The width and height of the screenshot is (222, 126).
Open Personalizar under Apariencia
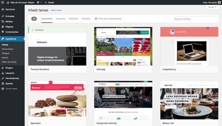7,49
